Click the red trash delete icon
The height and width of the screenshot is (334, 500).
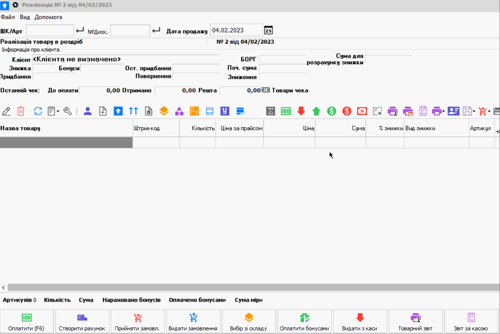click(21, 111)
